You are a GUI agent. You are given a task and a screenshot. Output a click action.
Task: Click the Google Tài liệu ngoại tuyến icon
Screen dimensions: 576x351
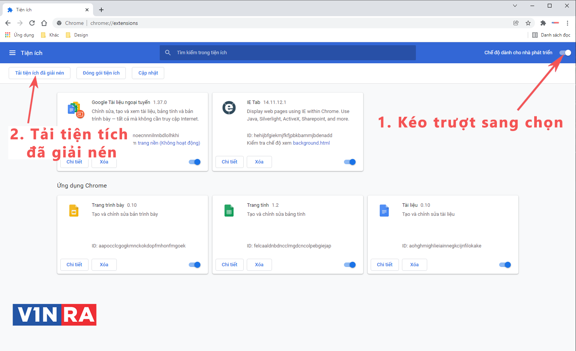click(75, 110)
